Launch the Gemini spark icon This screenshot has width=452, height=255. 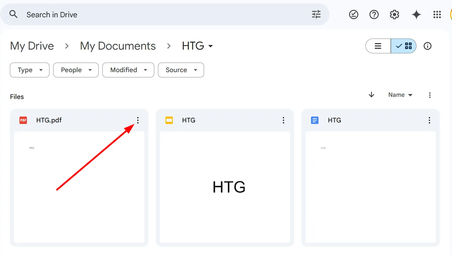pyautogui.click(x=416, y=14)
